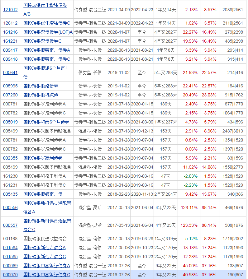248x279 pixels.
Task: Select the fund code 001168 text
Action: coord(10,239)
